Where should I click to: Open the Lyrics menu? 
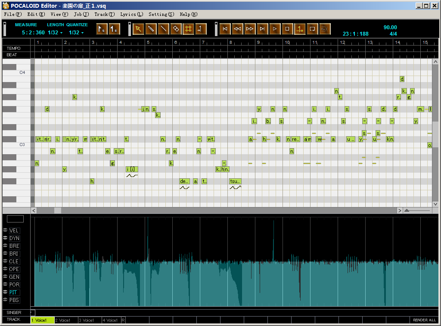click(x=132, y=14)
